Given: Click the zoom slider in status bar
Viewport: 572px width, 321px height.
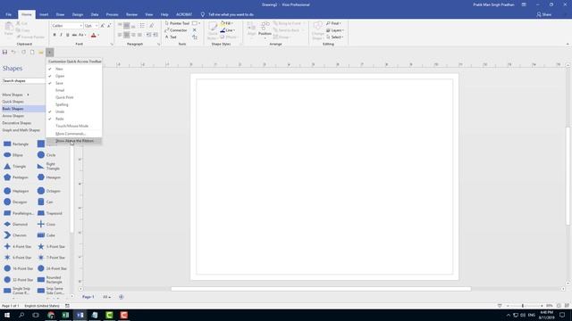Looking at the screenshot, I should pos(522,306).
